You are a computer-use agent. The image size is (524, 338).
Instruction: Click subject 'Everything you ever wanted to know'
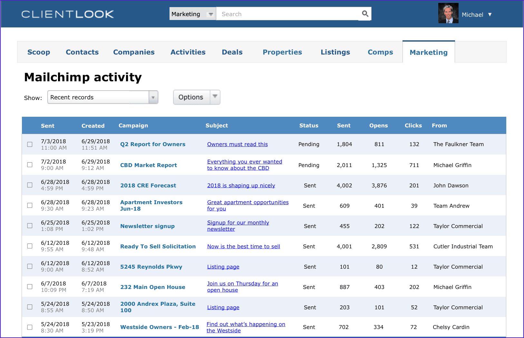click(245, 165)
